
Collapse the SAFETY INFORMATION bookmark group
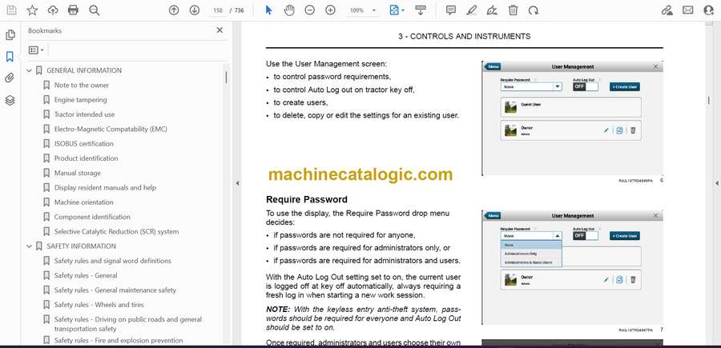[x=29, y=246]
